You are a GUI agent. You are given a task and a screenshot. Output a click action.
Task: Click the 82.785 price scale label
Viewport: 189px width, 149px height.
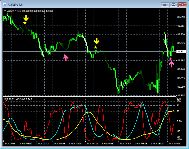pyautogui.click(x=181, y=60)
